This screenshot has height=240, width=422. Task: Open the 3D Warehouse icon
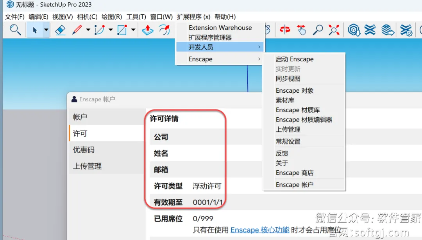(354, 30)
